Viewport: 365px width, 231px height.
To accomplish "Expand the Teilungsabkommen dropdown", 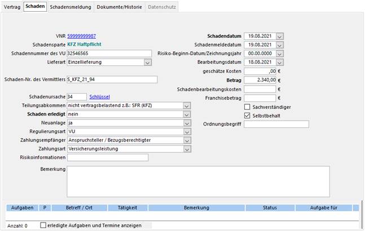I will [x=187, y=105].
